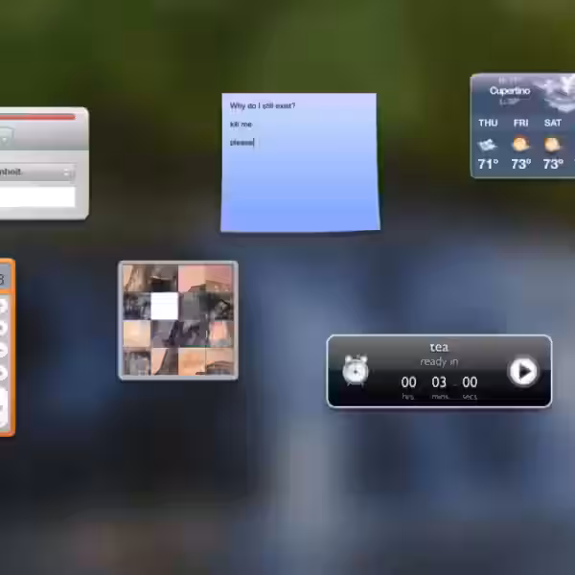Click the Cupertino city name
This screenshot has width=575, height=575.
click(509, 91)
